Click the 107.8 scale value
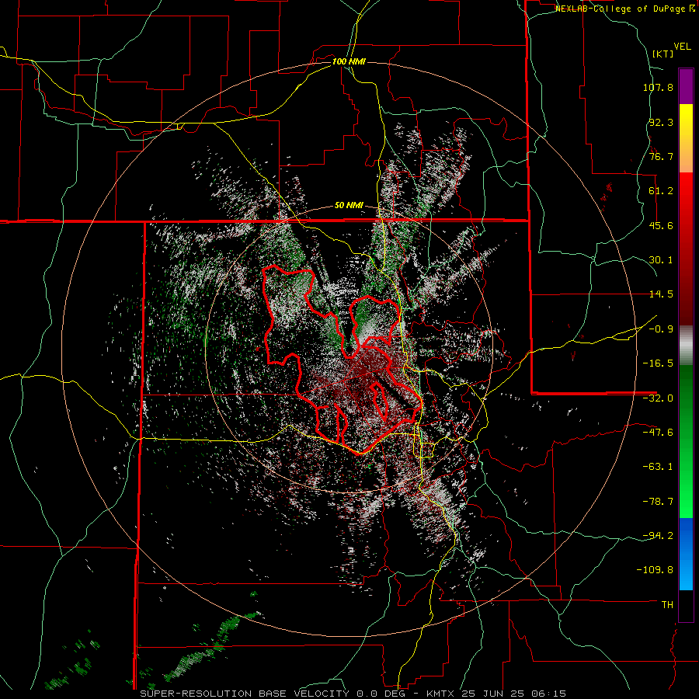The image size is (699, 699). 658,87
